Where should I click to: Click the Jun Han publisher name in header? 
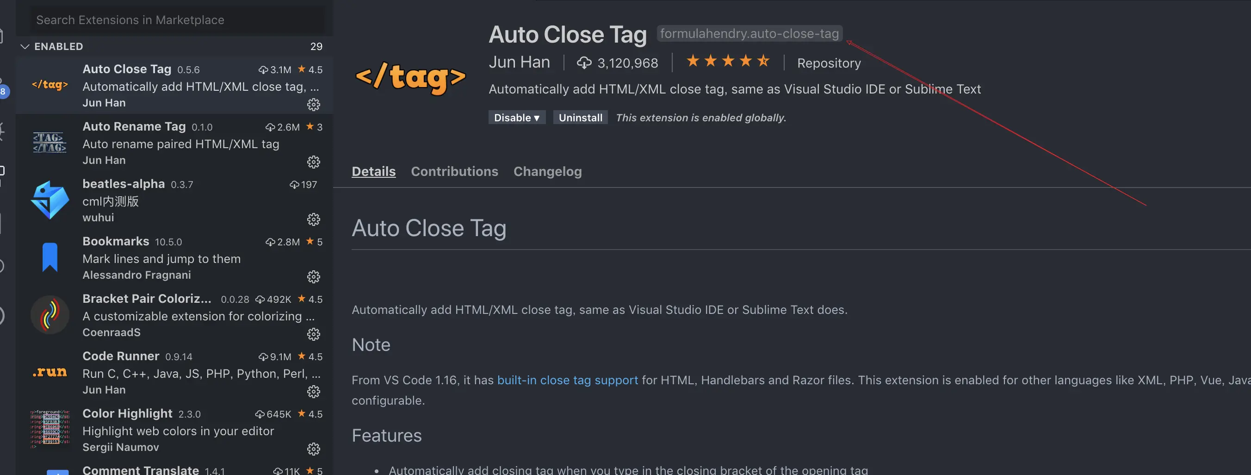519,62
